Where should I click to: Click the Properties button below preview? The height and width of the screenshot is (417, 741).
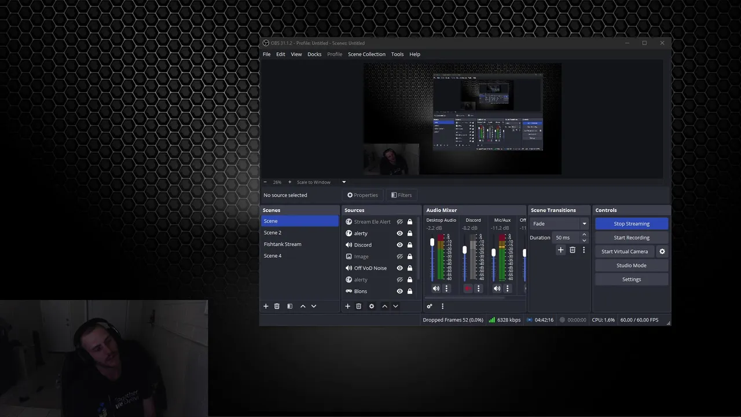pyautogui.click(x=362, y=195)
